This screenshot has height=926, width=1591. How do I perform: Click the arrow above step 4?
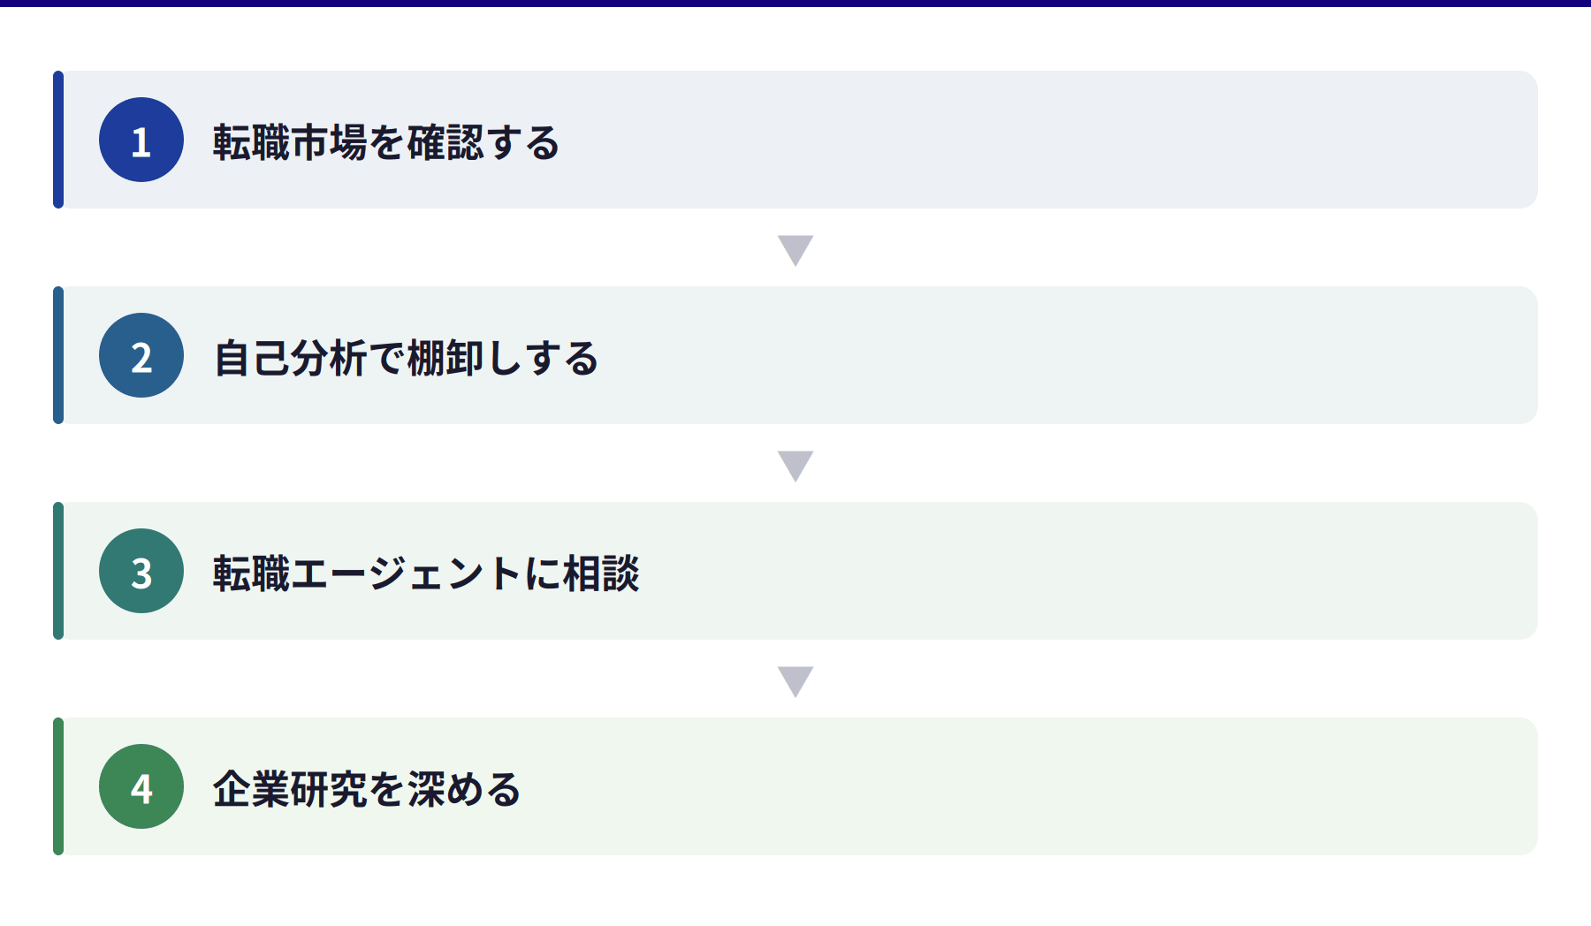point(795,681)
